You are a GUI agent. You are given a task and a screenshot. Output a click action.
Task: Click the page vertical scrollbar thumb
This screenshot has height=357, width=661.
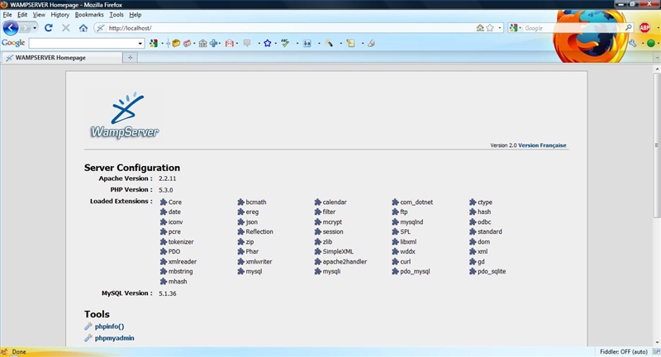click(657, 145)
